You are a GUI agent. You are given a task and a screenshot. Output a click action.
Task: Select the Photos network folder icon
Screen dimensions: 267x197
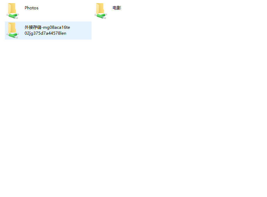point(12,11)
